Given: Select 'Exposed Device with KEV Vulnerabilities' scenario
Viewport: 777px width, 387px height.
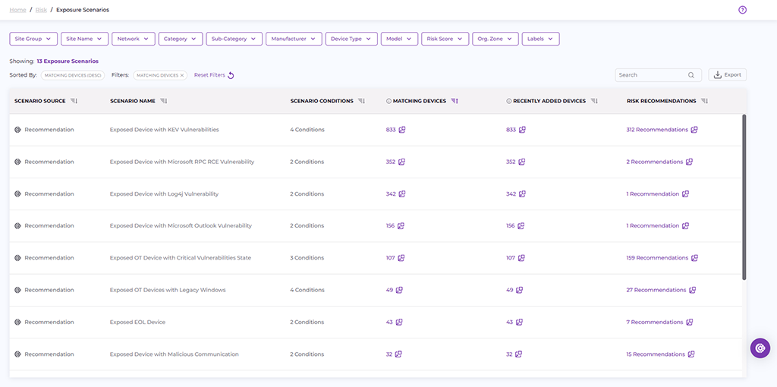Looking at the screenshot, I should 164,130.
